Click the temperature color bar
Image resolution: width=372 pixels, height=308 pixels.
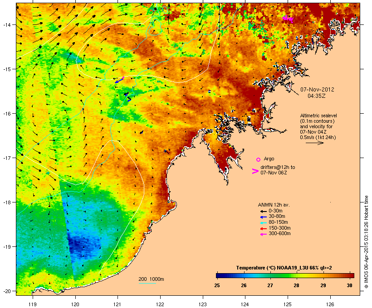[285, 275]
